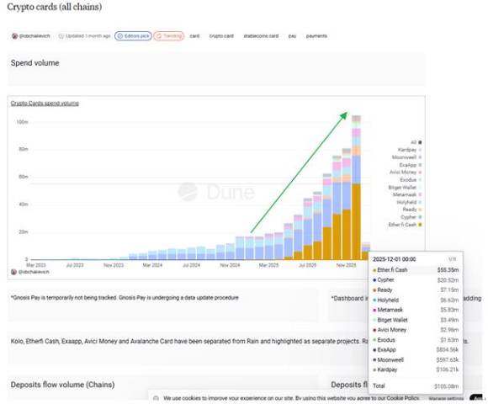Image resolution: width=488 pixels, height=404 pixels.
Task: Select the "crypto card" tag
Action: tap(221, 36)
